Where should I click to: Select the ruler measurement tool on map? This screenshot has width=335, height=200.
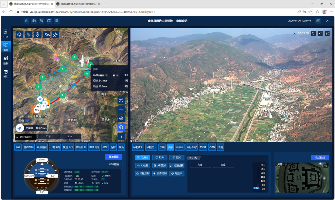click(28, 34)
